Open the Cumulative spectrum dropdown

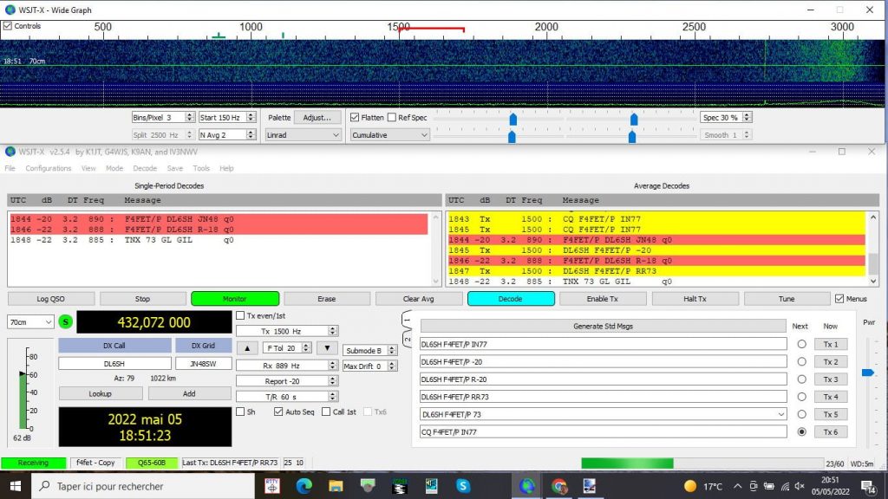tap(389, 135)
